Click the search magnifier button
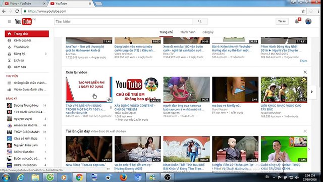Screen dimensions: 323x182 200,21
